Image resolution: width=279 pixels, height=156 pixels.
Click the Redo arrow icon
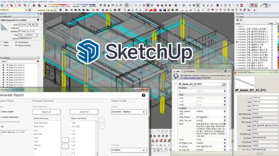click(x=29, y=5)
